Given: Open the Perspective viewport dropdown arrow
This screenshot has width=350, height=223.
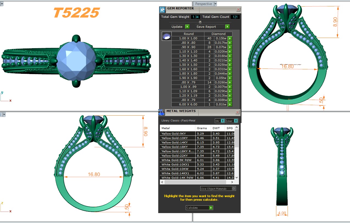Looking at the screenshot, I should (x=215, y=4).
